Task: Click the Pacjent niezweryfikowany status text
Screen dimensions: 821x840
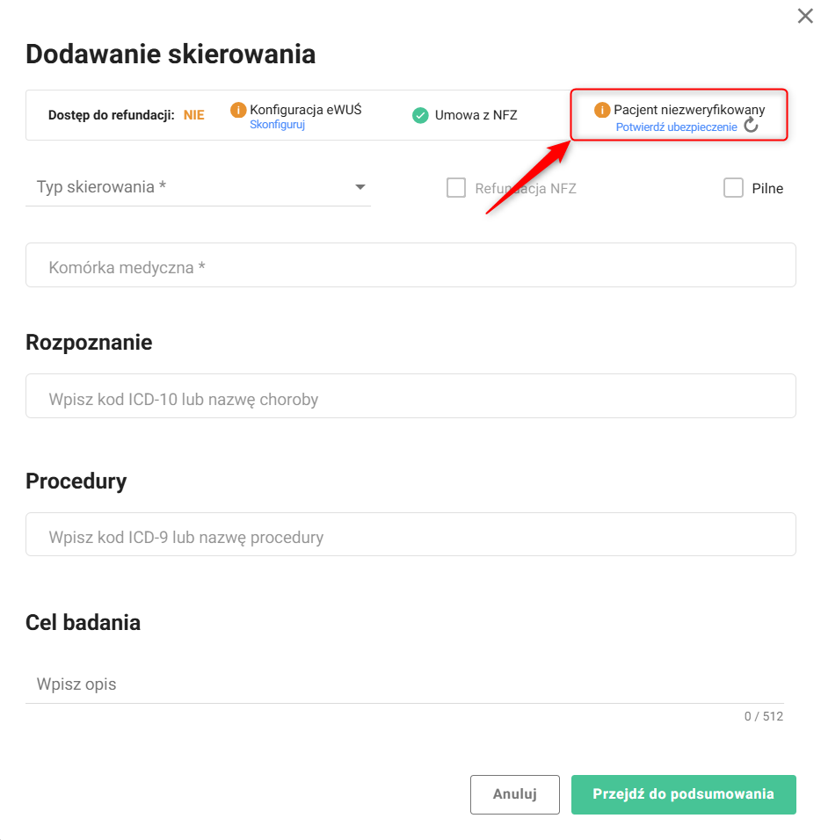Action: click(x=689, y=110)
